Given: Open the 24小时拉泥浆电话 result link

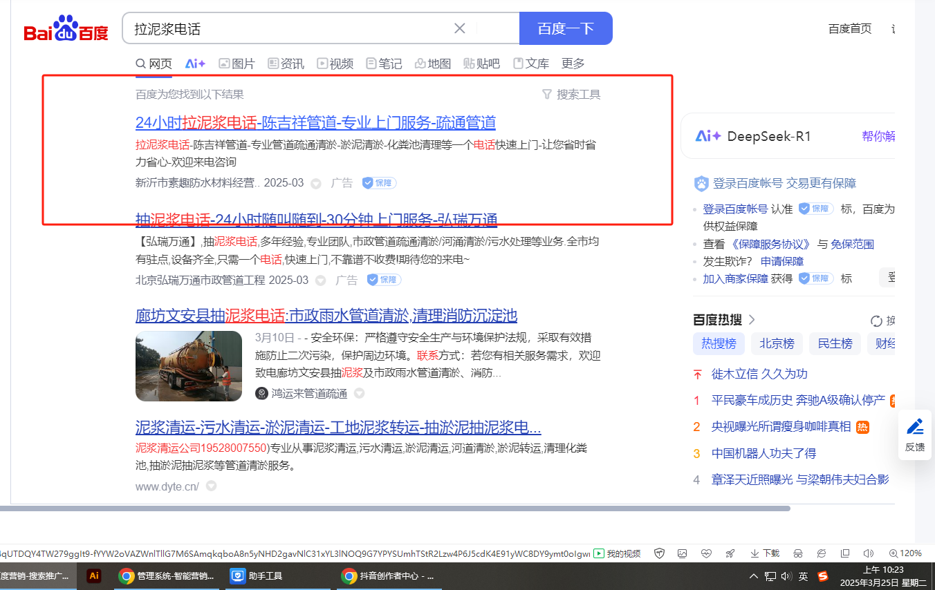Looking at the screenshot, I should (x=315, y=123).
